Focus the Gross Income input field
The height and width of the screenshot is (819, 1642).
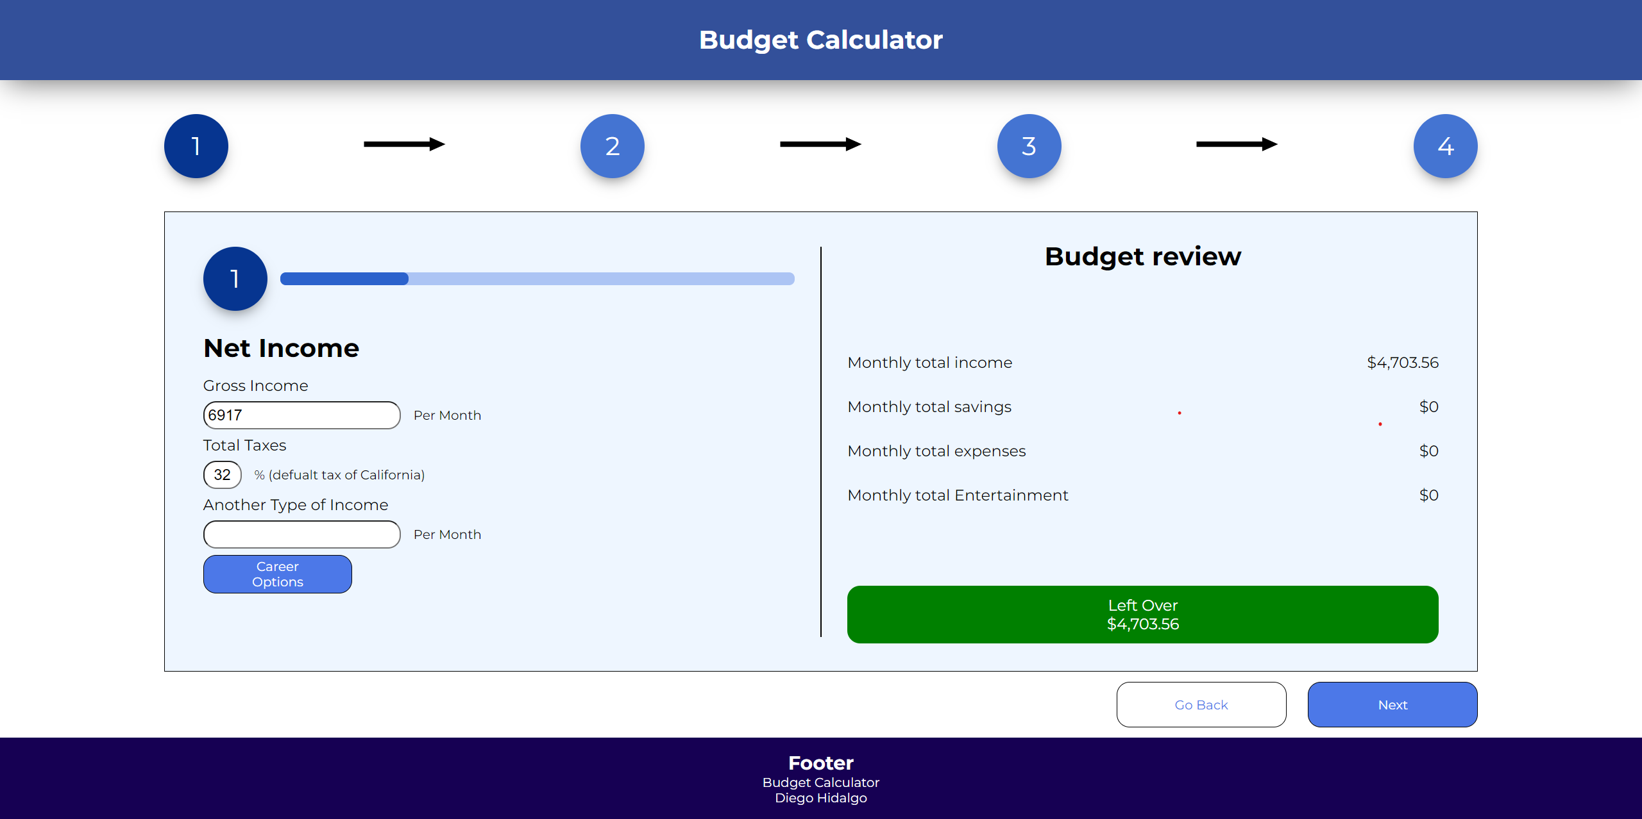(x=302, y=415)
